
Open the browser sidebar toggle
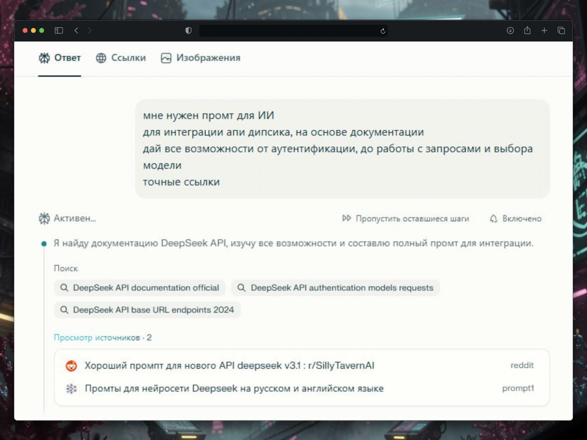point(59,30)
